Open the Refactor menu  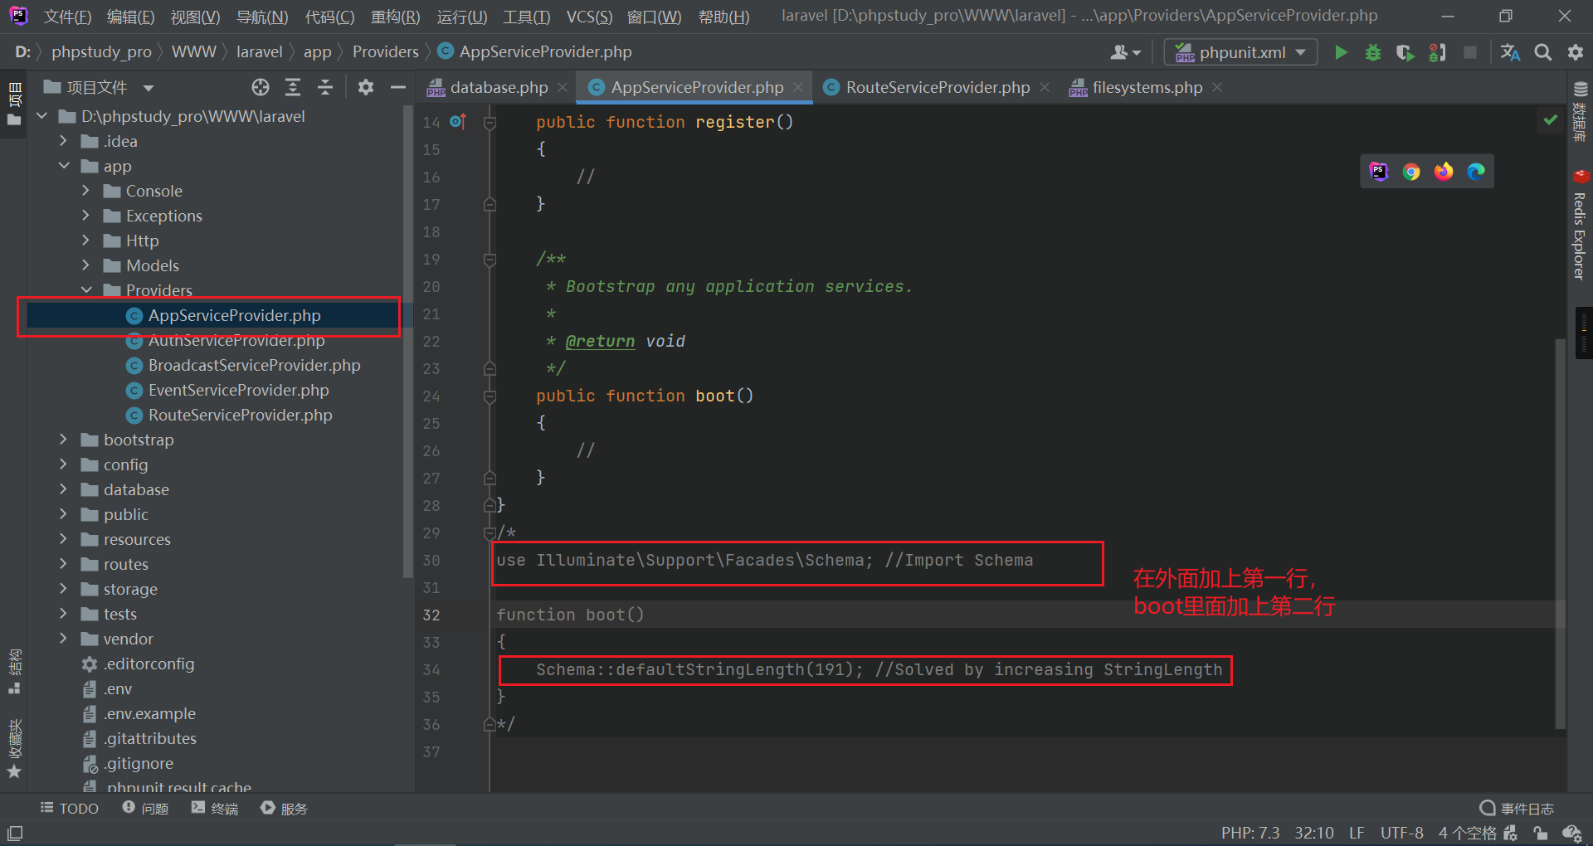pyautogui.click(x=395, y=17)
